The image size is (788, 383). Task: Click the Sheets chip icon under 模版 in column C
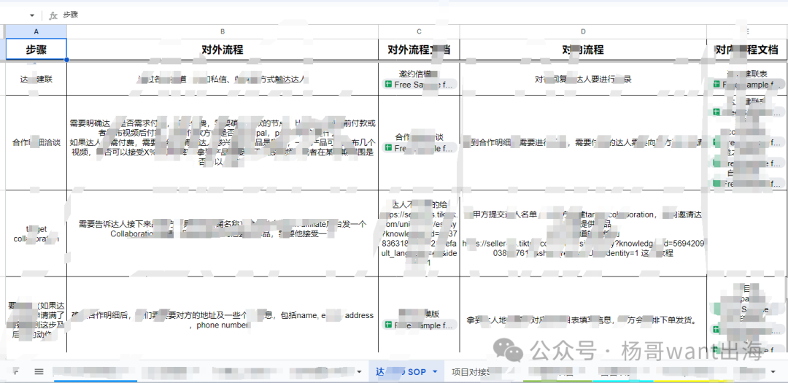(x=388, y=325)
